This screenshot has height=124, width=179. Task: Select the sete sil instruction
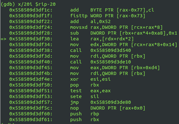tap(84, 96)
